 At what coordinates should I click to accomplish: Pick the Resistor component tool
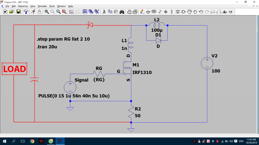coord(160,12)
